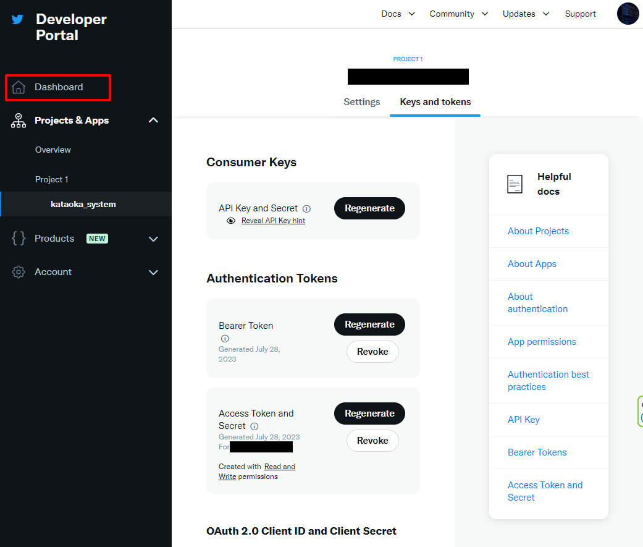Click the Developer Portal title
643x547 pixels.
tap(72, 27)
